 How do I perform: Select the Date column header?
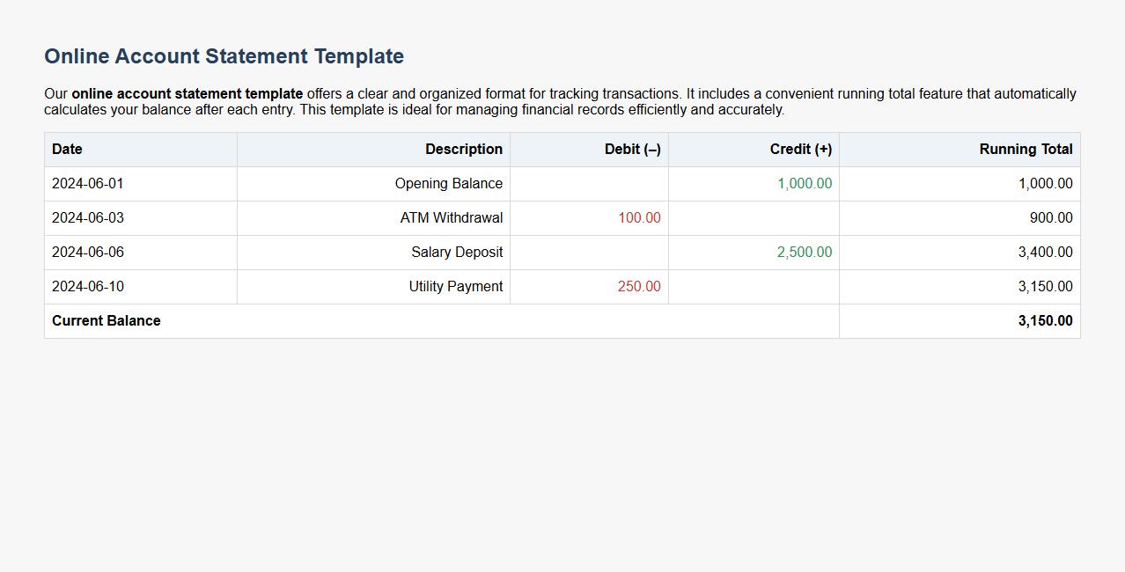67,149
